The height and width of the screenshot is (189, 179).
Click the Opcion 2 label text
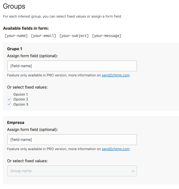[21, 99]
